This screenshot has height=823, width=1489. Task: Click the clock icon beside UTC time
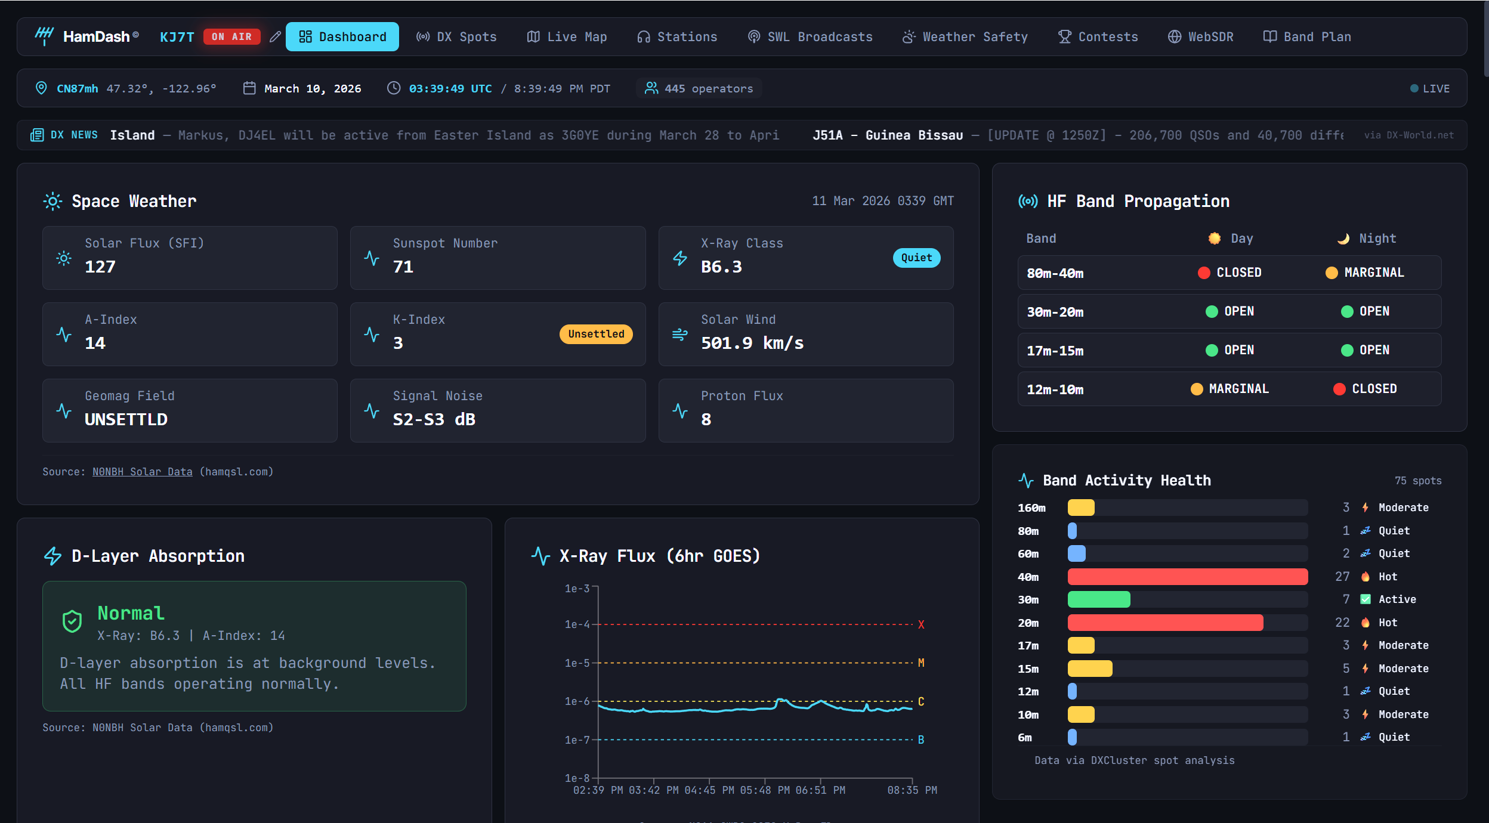394,88
